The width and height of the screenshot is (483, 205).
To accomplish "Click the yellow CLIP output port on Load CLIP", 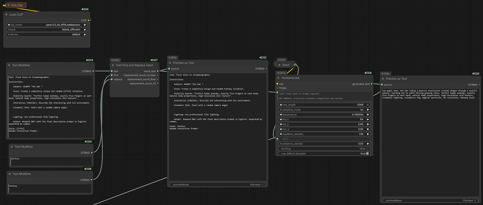I will 88,20.
